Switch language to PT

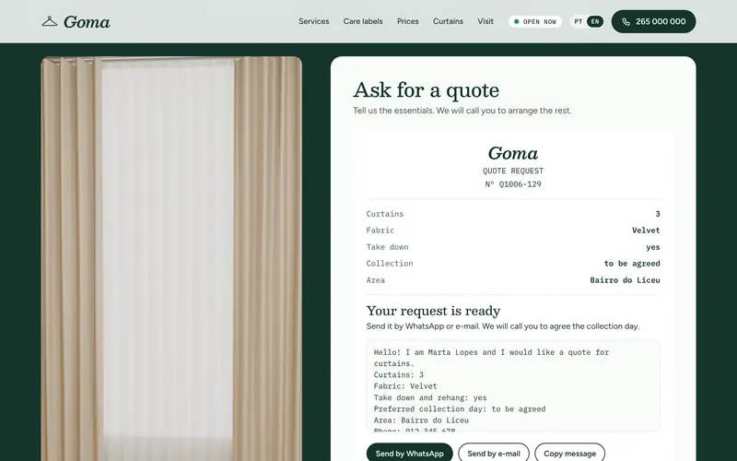tap(579, 21)
